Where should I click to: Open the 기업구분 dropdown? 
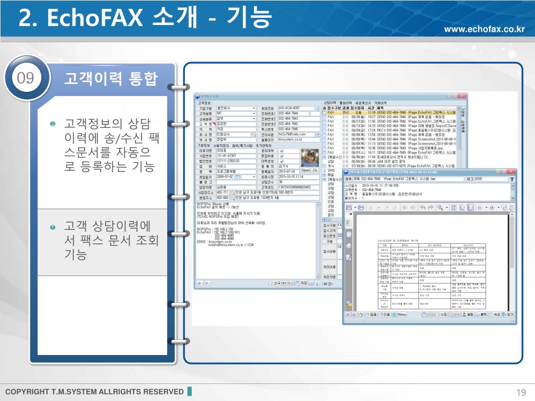[x=254, y=109]
